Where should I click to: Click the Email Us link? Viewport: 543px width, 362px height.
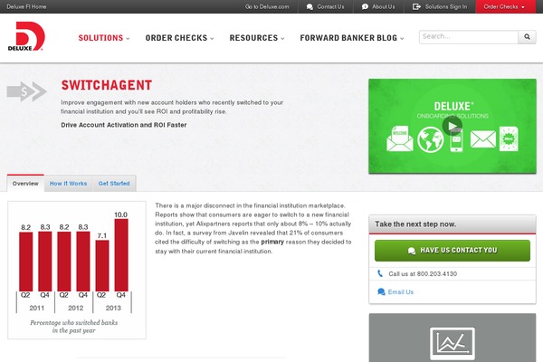tap(401, 291)
